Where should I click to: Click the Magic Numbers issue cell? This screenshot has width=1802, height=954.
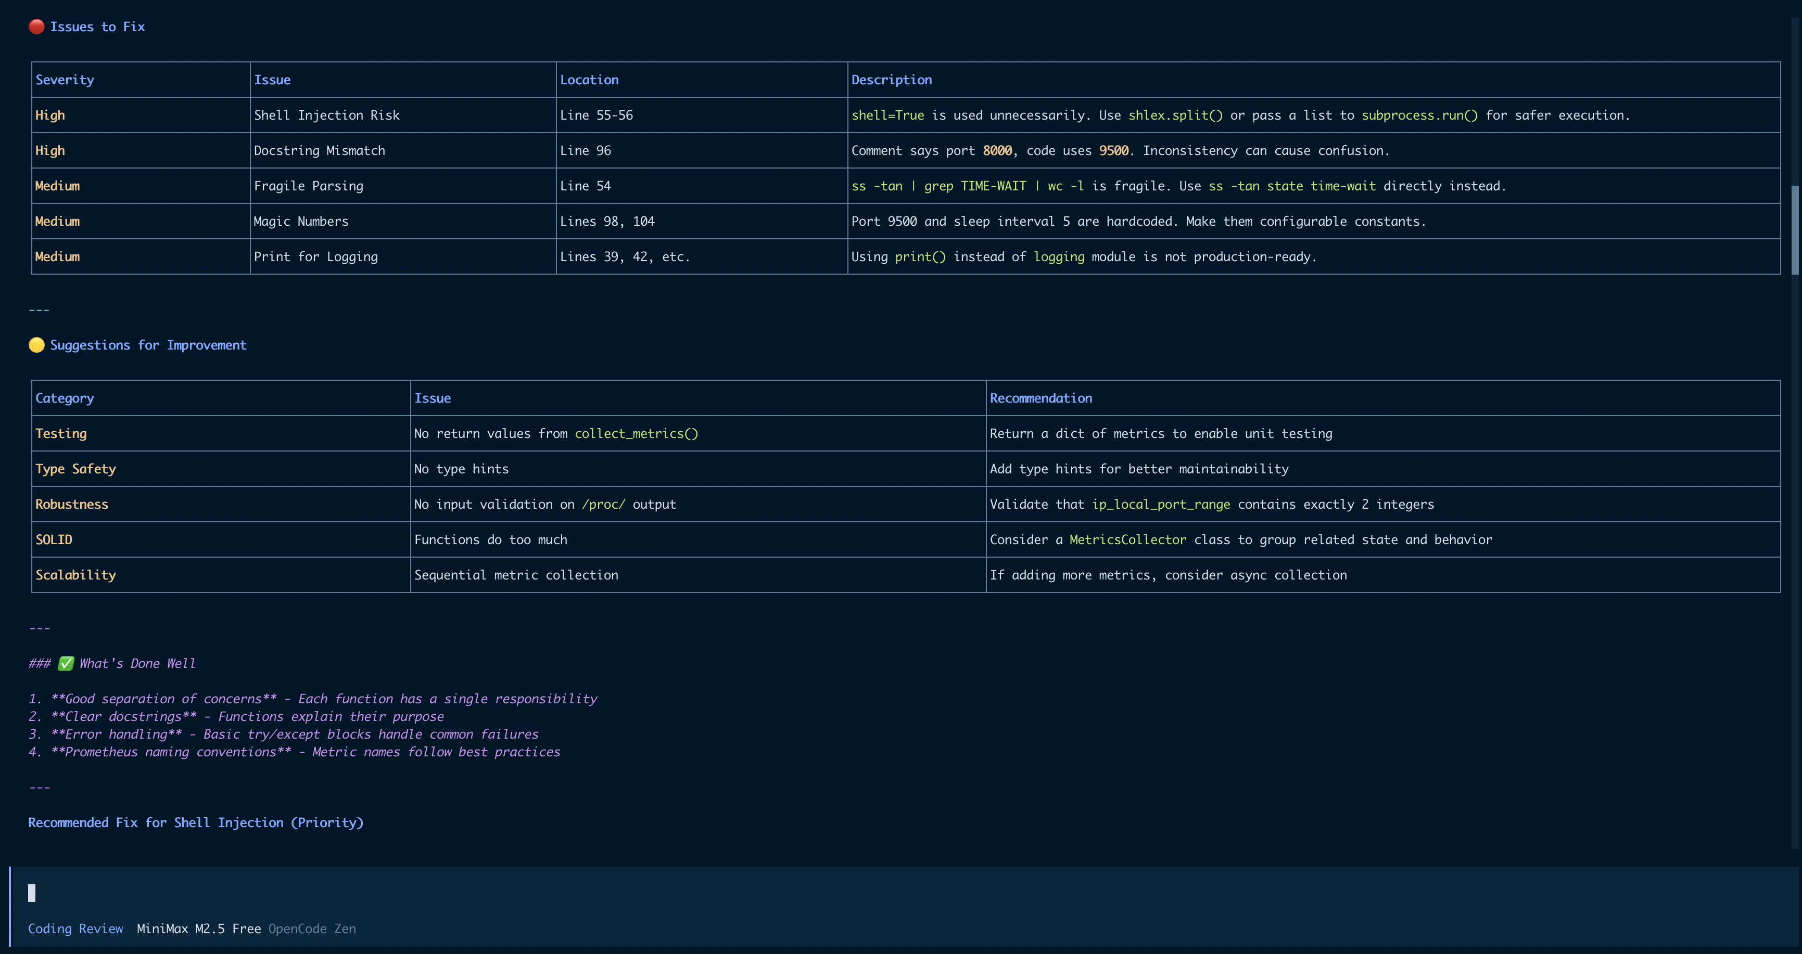click(301, 221)
